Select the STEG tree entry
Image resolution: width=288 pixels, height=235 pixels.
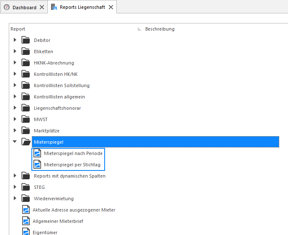(39, 187)
